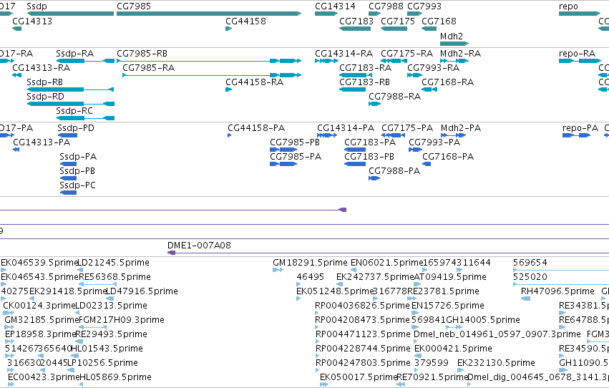
Task: Select the Mdh2 gene feature
Action: [x=454, y=44]
